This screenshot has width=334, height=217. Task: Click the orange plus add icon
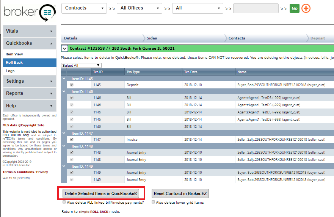tap(306, 8)
